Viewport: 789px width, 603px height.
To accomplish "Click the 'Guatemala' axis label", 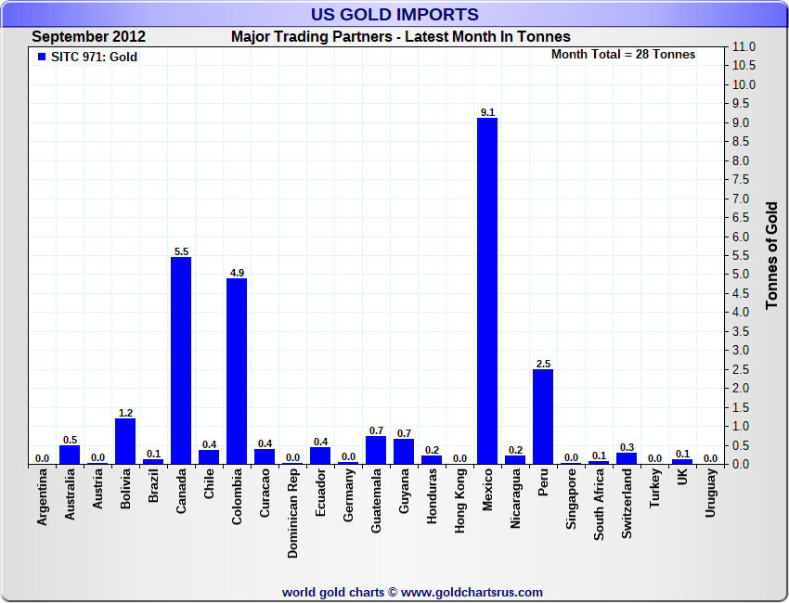I will pyautogui.click(x=376, y=501).
